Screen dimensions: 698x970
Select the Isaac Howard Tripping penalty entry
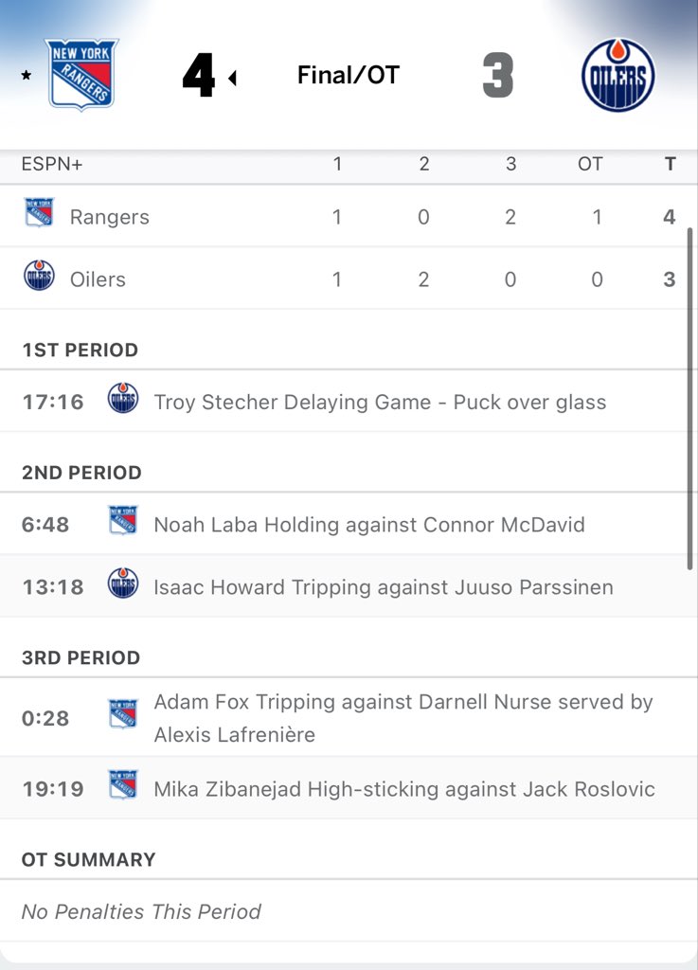(384, 587)
